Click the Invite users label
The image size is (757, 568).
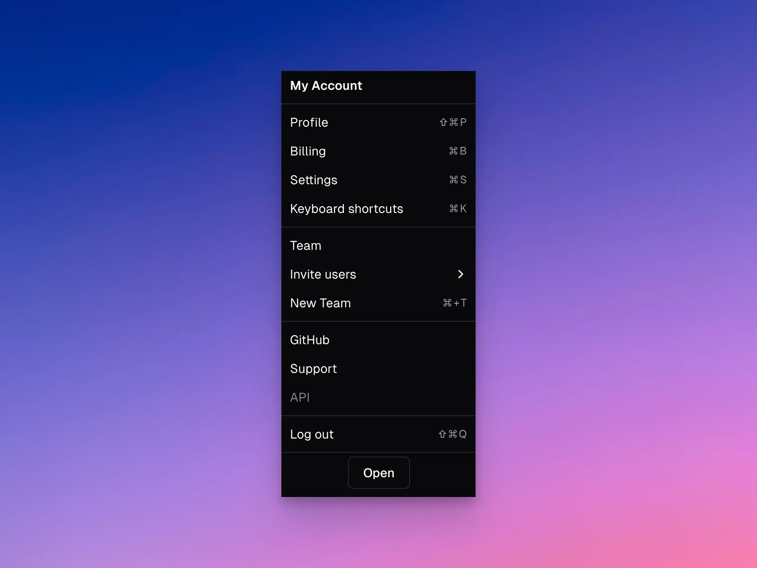(323, 274)
